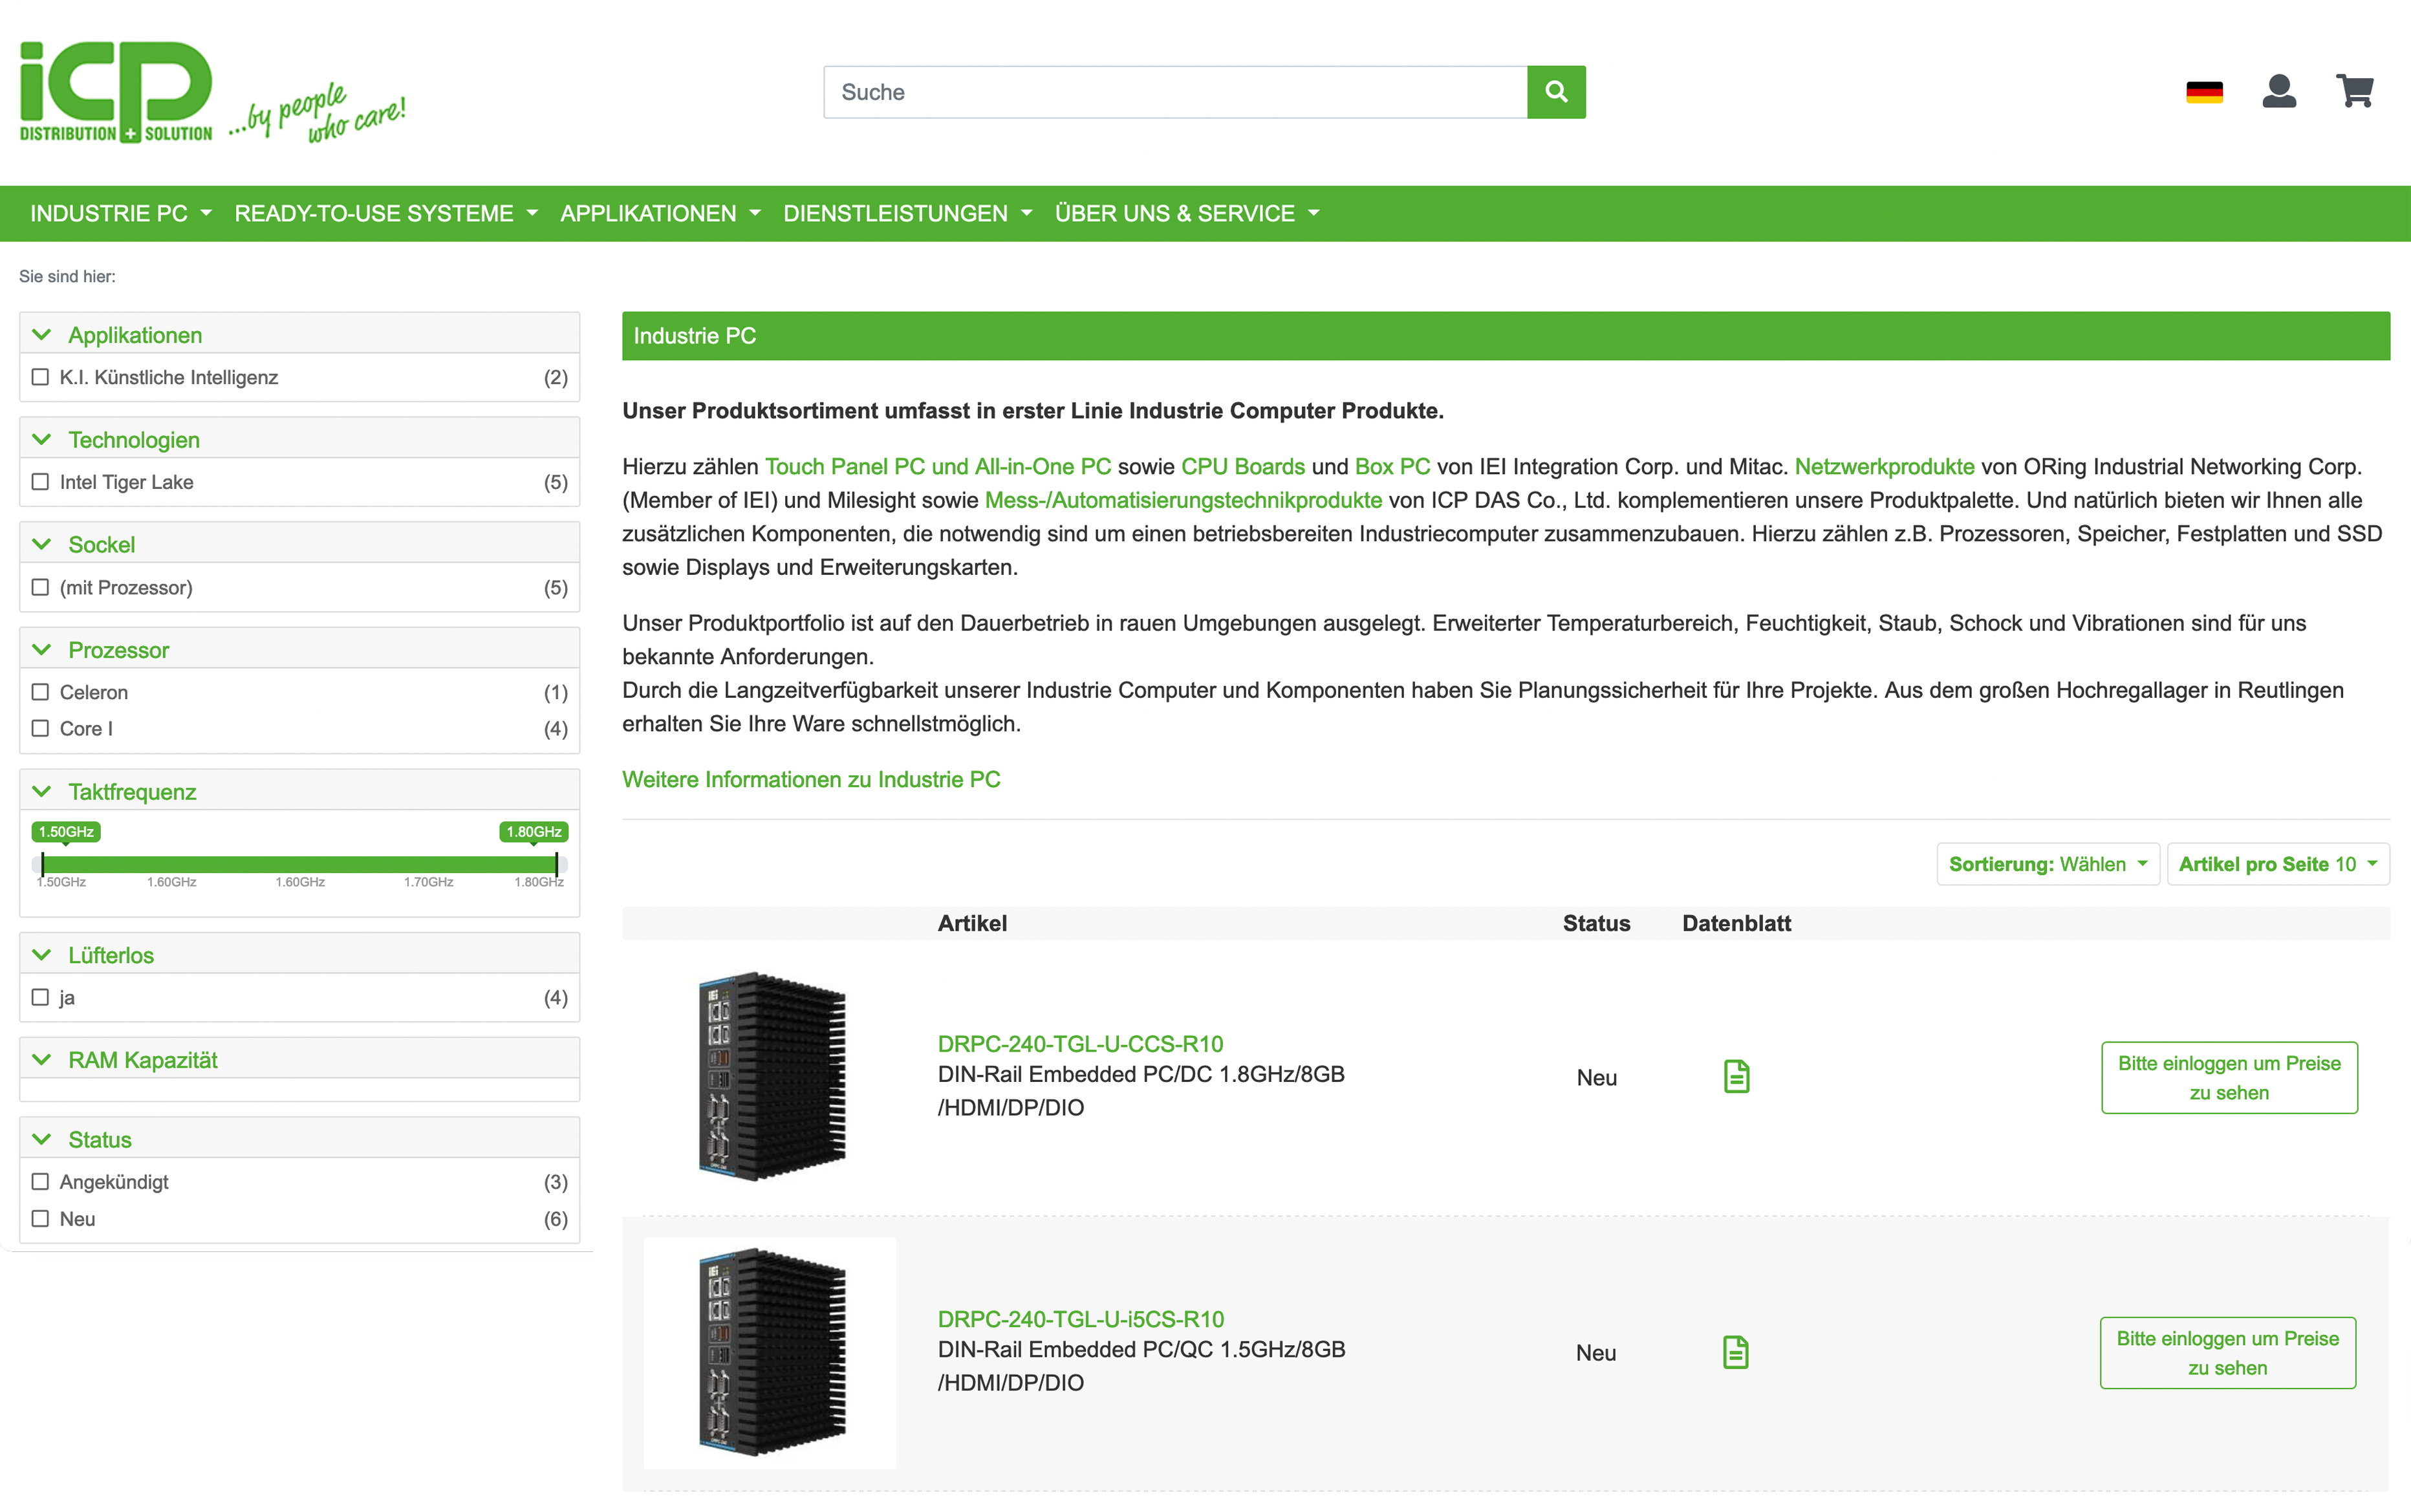Open the ÜBER UNS & SERVICE menu
Image resolution: width=2411 pixels, height=1512 pixels.
tap(1187, 213)
